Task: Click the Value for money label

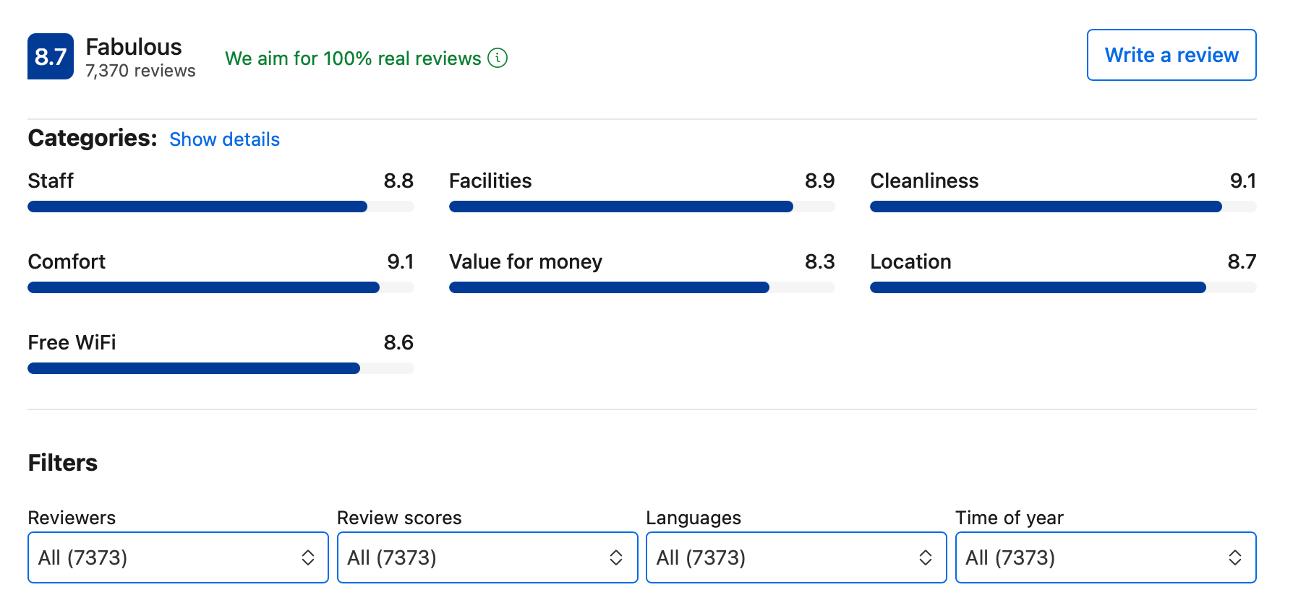Action: 526,261
